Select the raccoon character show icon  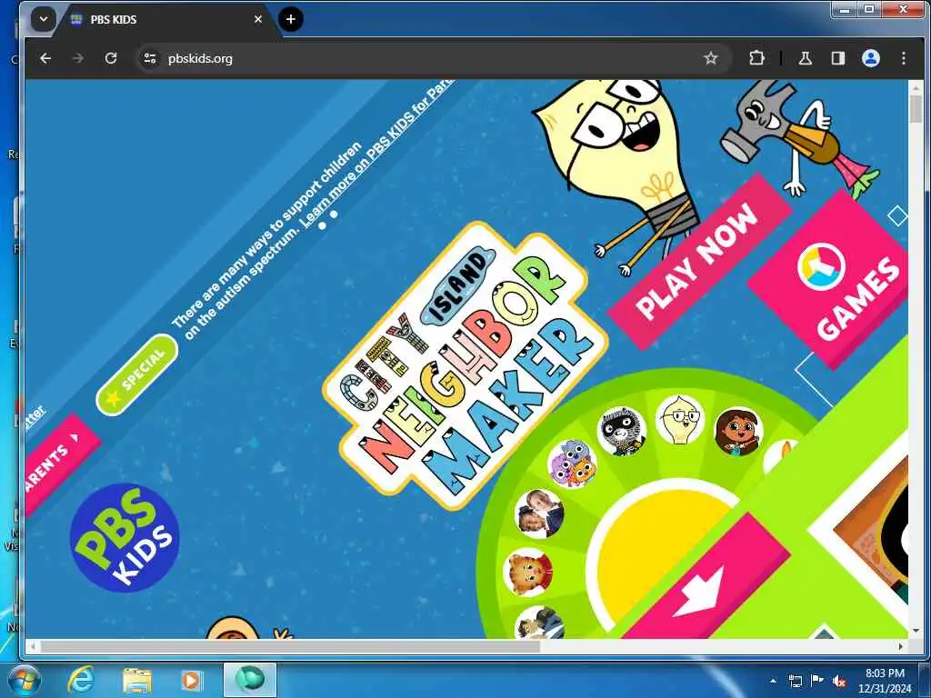(621, 432)
